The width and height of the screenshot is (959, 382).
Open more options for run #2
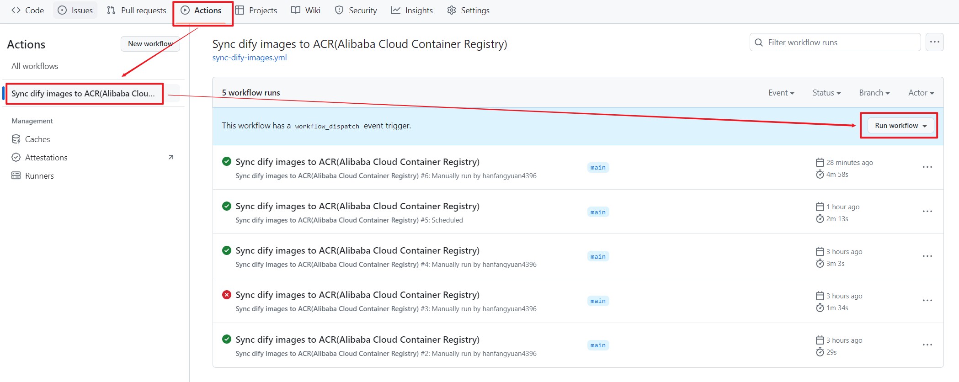tap(927, 345)
